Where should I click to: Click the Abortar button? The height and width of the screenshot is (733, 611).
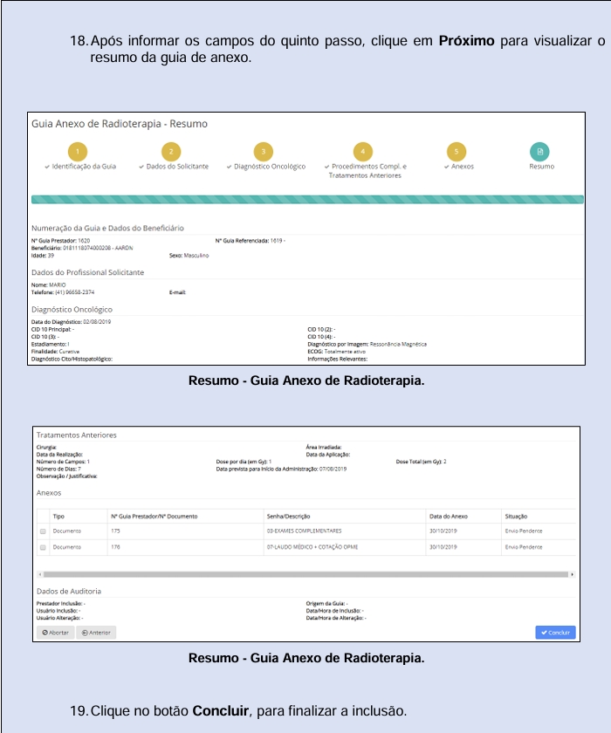pyautogui.click(x=56, y=633)
